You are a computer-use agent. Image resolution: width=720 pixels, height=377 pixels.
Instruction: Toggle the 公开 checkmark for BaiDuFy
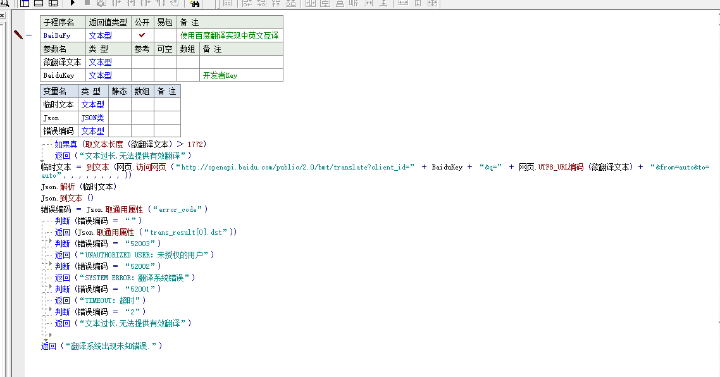[142, 35]
